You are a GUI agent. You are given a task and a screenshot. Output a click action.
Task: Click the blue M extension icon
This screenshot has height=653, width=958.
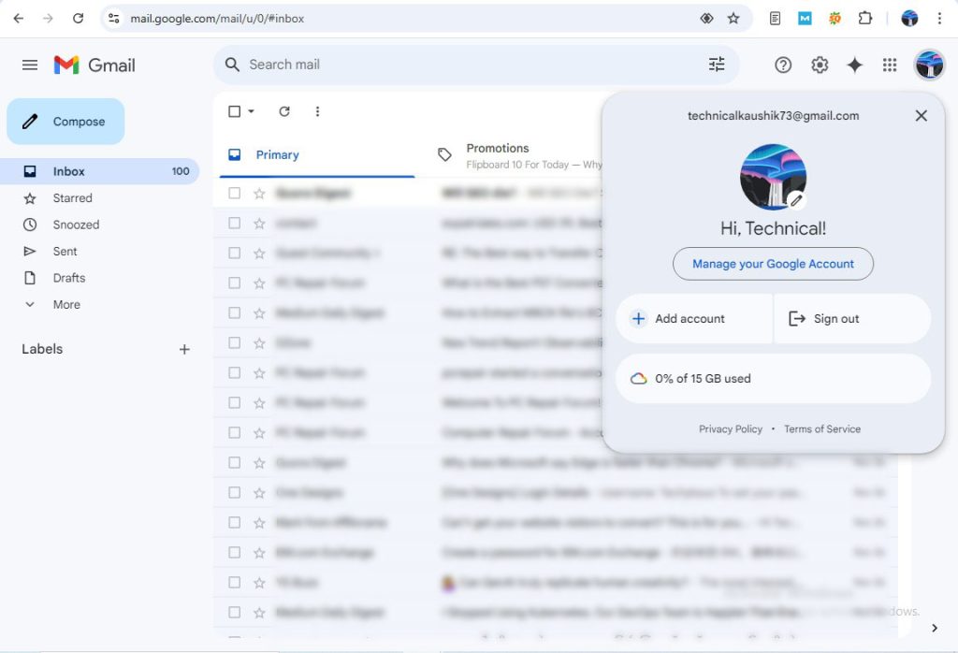pyautogui.click(x=805, y=19)
